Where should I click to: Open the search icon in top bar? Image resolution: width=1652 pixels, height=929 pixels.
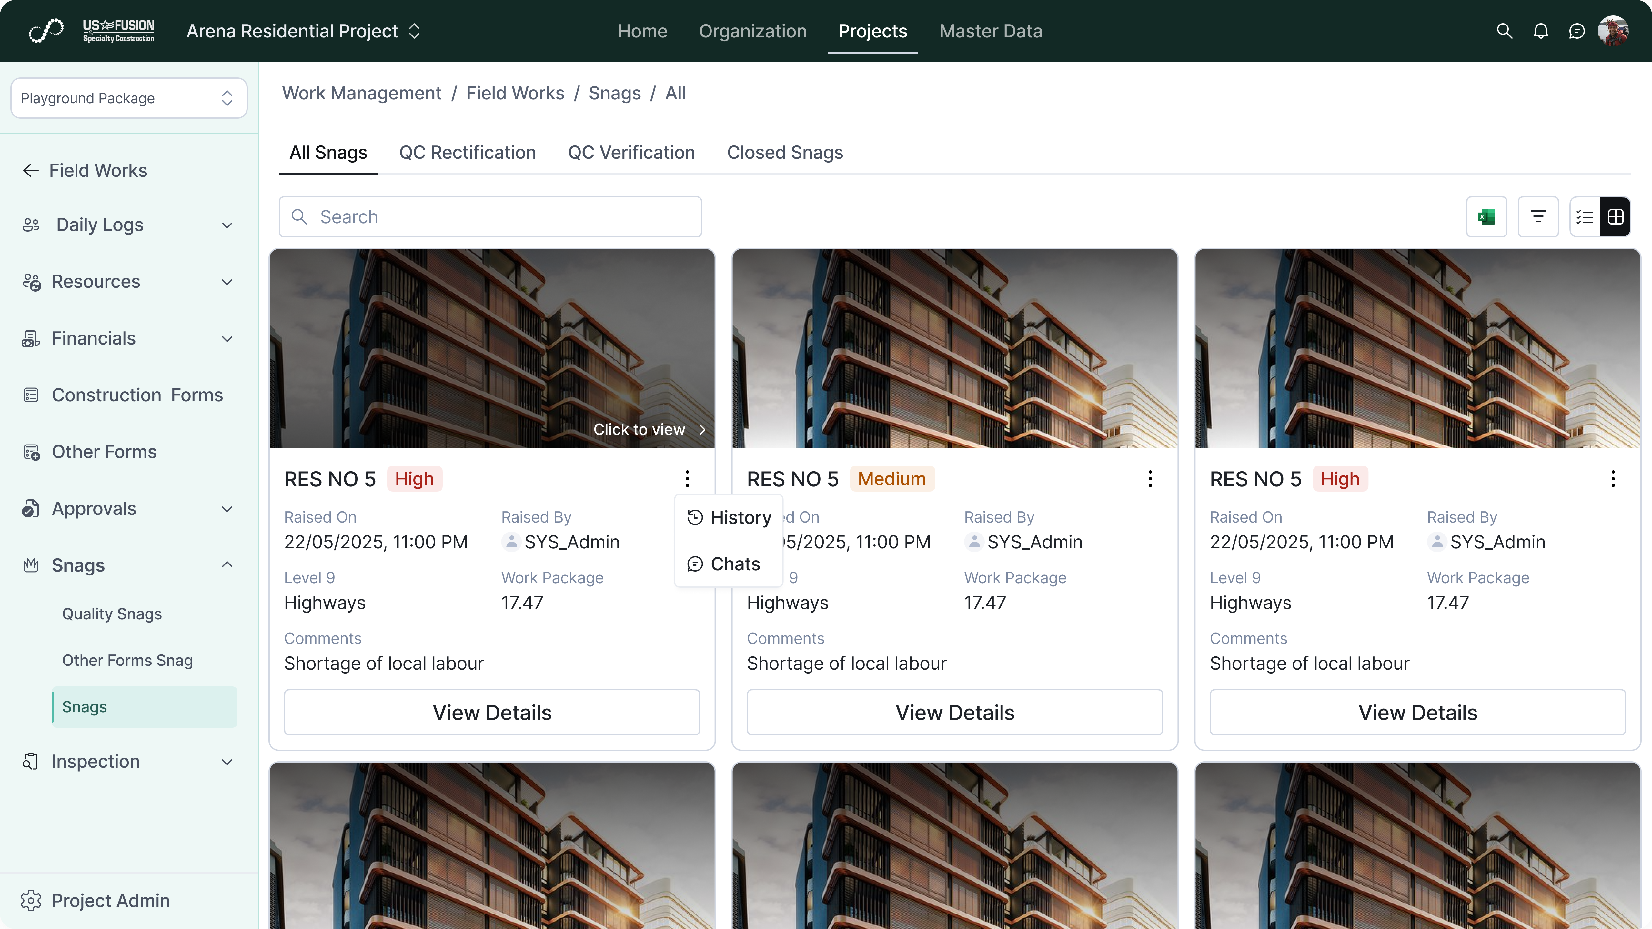(x=1505, y=31)
